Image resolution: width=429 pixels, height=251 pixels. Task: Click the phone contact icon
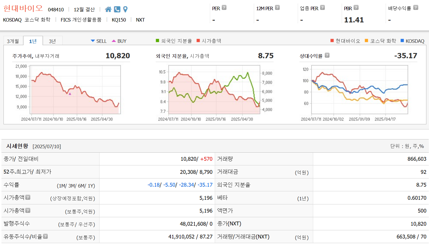117,9
